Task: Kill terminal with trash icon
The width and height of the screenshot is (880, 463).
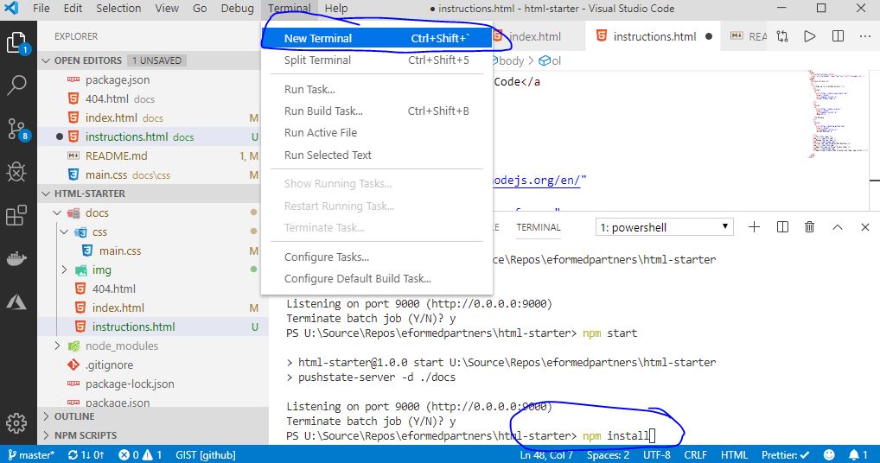Action: pos(809,227)
